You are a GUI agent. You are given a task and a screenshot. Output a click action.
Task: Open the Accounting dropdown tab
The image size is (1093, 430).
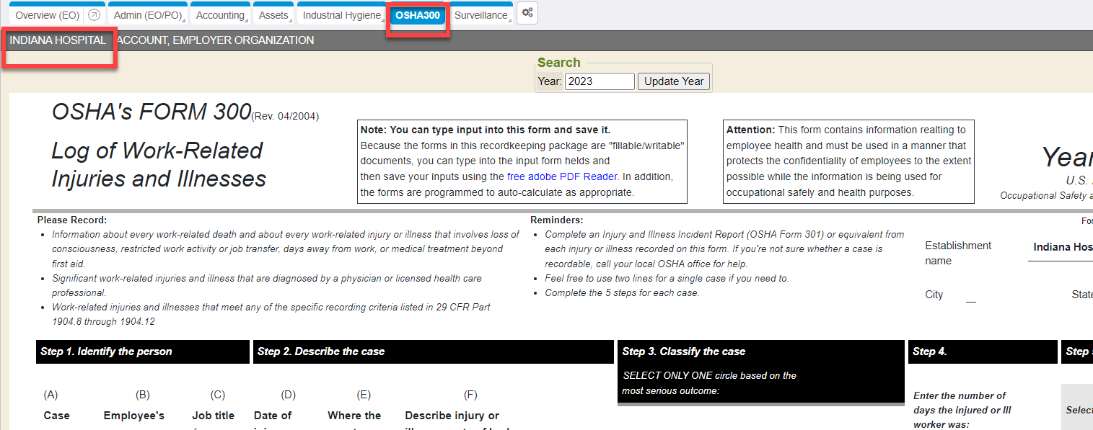click(220, 15)
